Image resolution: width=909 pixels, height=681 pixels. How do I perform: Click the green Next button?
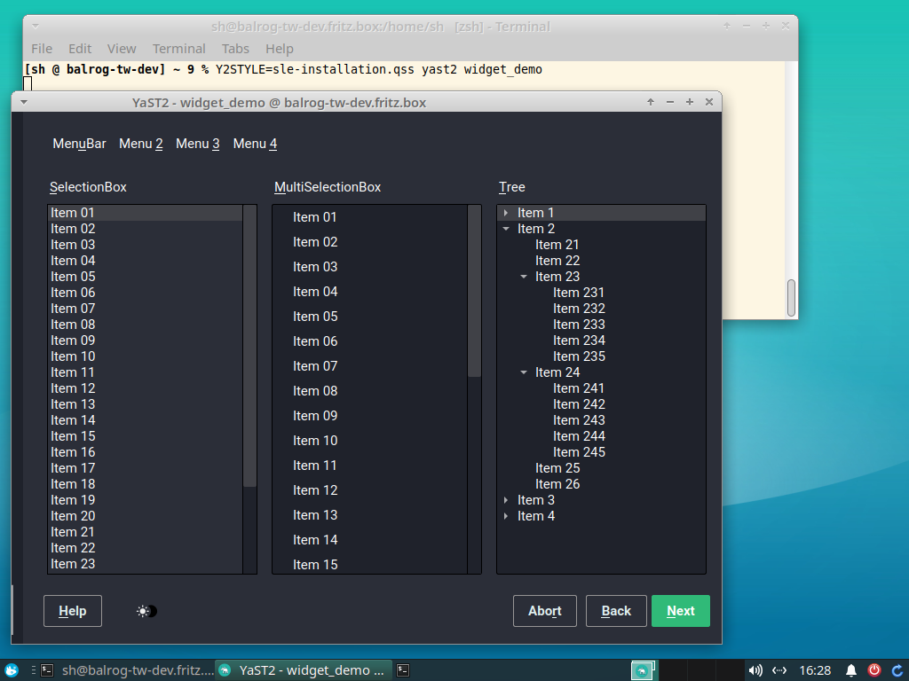681,611
